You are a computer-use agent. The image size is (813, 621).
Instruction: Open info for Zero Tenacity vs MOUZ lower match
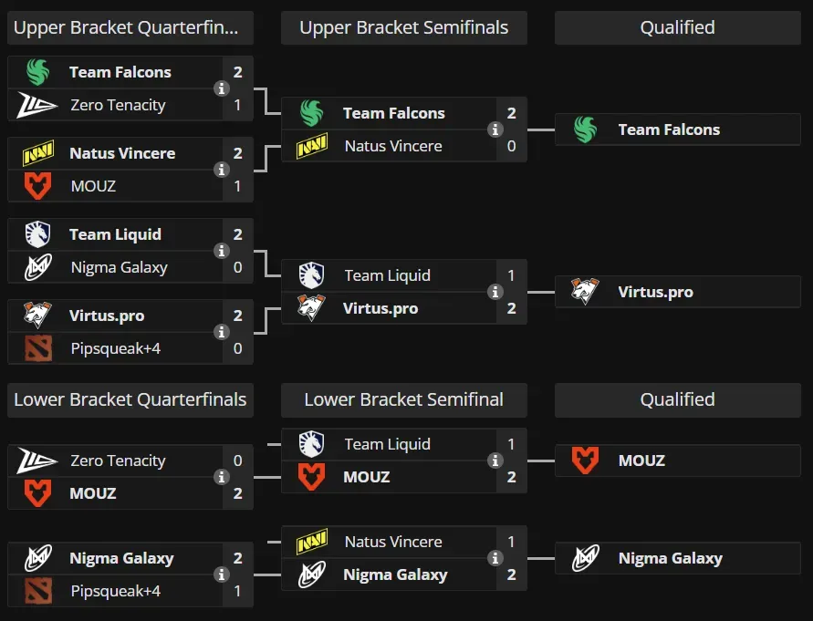point(221,477)
